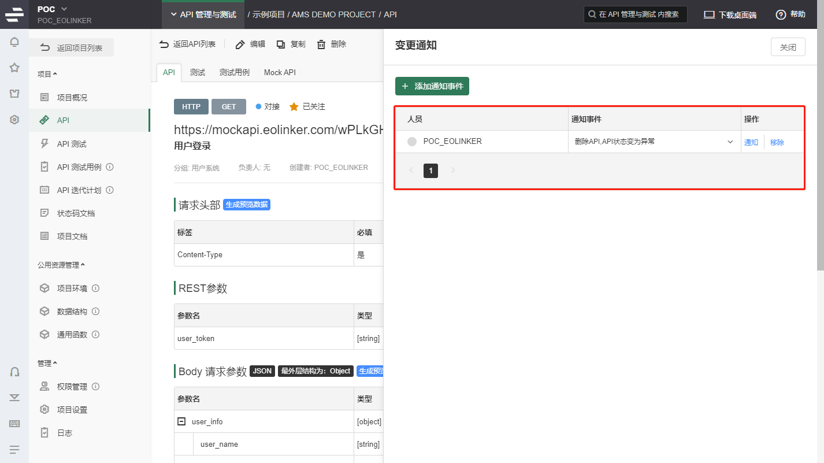Viewport: 824px width, 463px height.
Task: Open the star favorites icon in left rail
Action: pos(14,68)
